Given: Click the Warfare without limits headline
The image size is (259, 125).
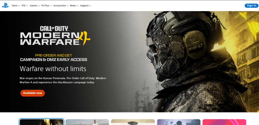Looking at the screenshot, I should click(x=53, y=69).
